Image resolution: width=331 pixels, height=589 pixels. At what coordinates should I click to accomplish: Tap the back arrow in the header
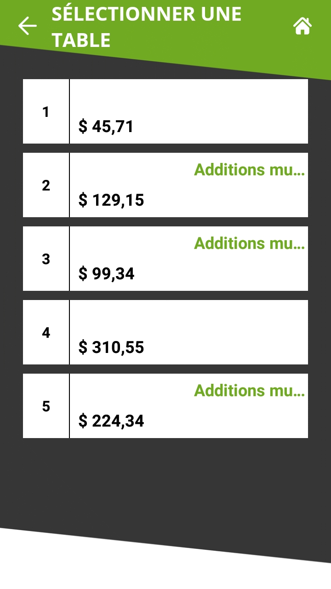pos(27,26)
